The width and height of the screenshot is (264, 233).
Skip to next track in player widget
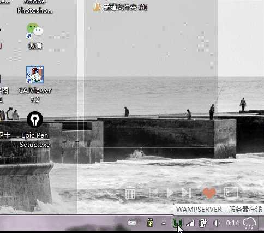point(187,193)
